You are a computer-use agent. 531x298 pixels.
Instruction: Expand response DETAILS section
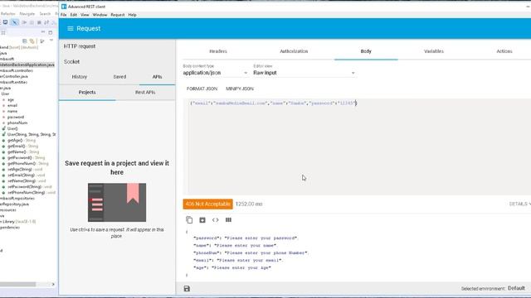(519, 204)
